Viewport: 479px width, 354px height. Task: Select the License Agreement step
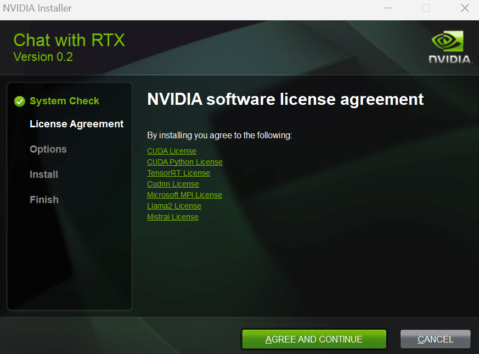coord(76,124)
